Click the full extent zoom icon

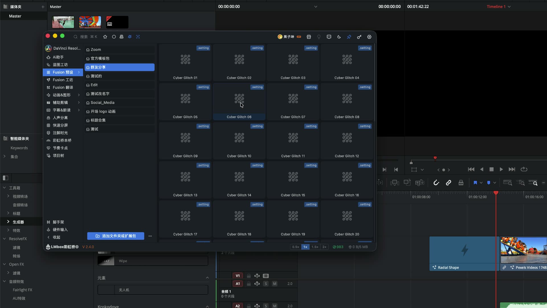pos(507,183)
